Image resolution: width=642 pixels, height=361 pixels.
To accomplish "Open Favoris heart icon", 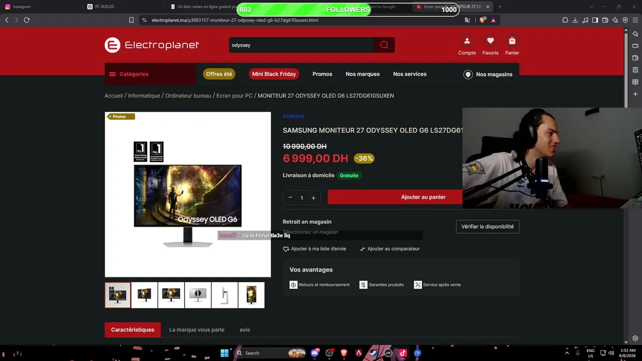I will point(491,41).
